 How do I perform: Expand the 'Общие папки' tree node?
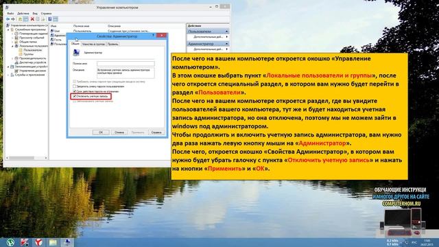click(12, 42)
